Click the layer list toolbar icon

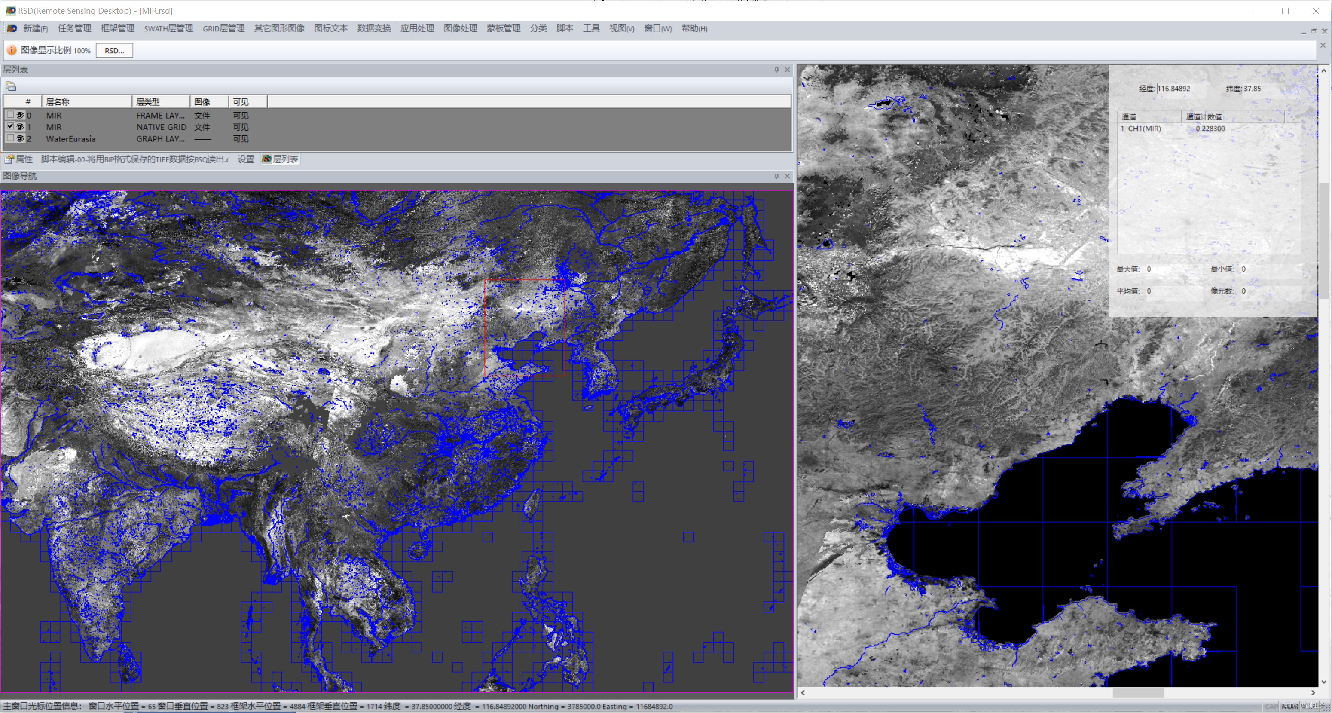coord(11,86)
